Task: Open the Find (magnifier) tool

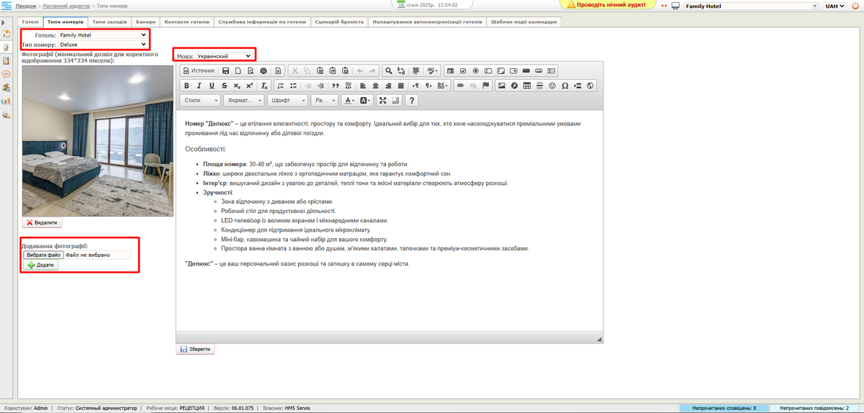Action: click(x=389, y=71)
